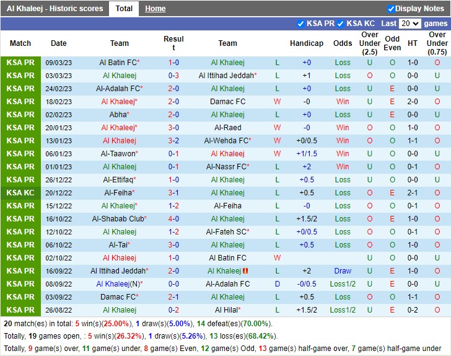Click the +1/1.5 handicap in 06/01/23 row

point(307,154)
